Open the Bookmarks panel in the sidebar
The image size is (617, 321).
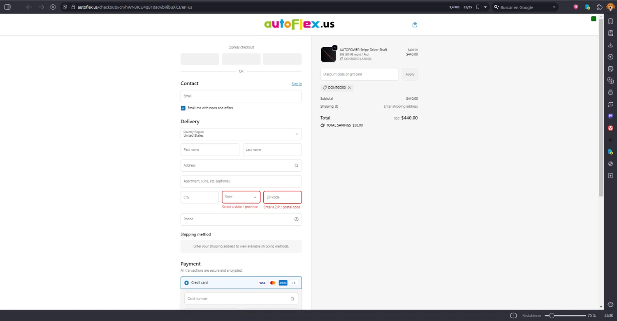coord(610,21)
